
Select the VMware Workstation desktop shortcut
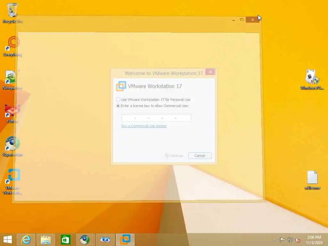[12, 182]
